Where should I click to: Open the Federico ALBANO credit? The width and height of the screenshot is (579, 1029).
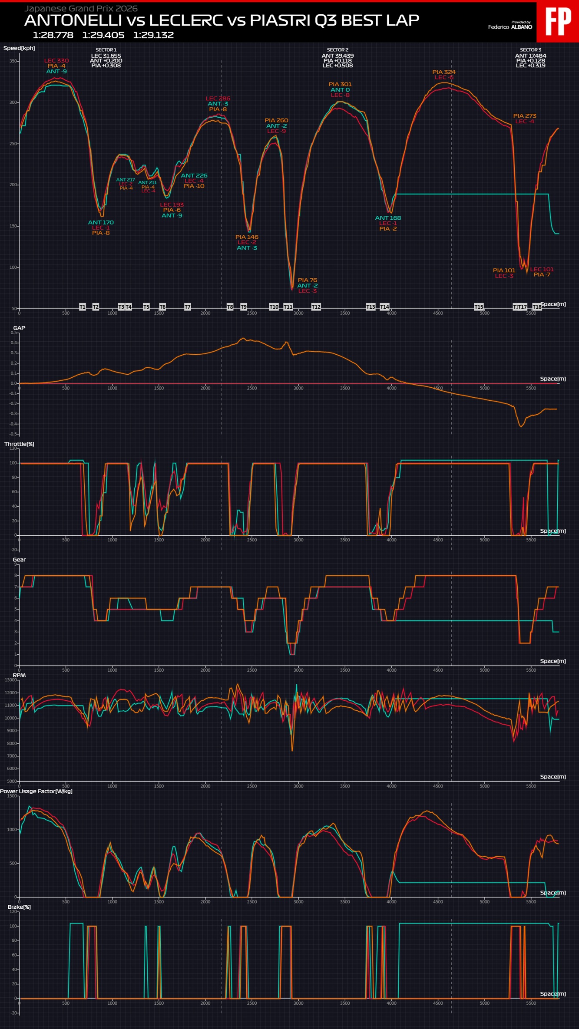[x=510, y=27]
